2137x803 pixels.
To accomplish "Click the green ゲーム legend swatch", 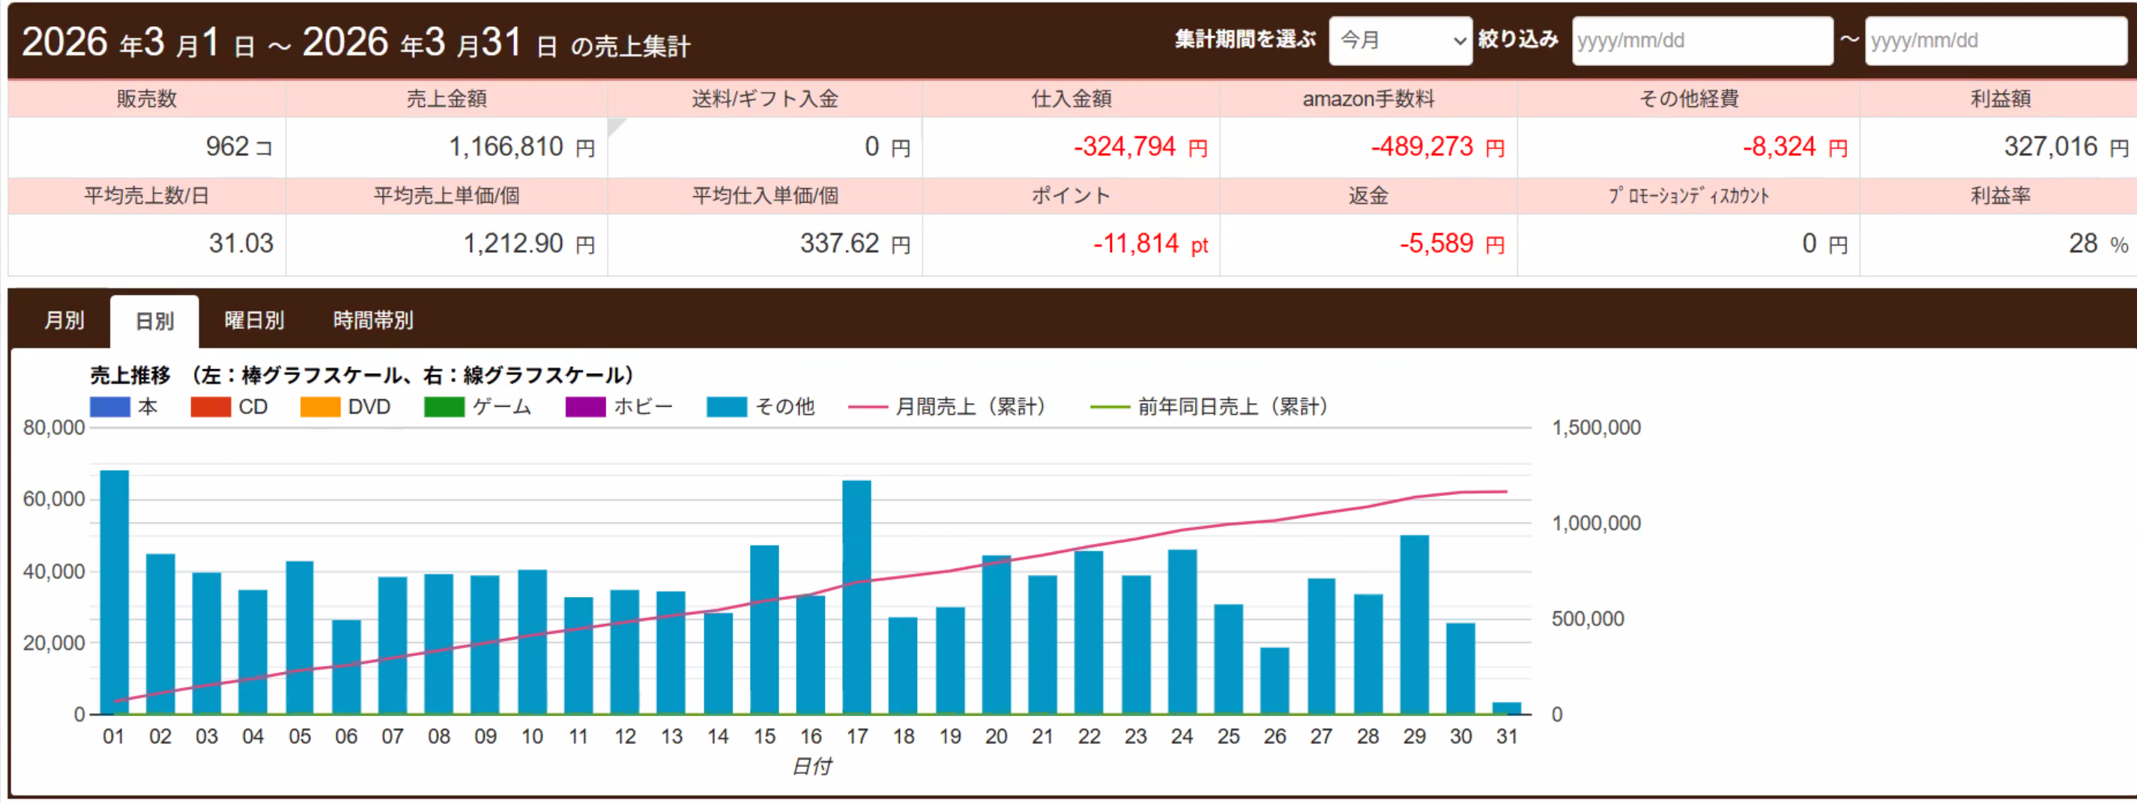I will pyautogui.click(x=444, y=407).
